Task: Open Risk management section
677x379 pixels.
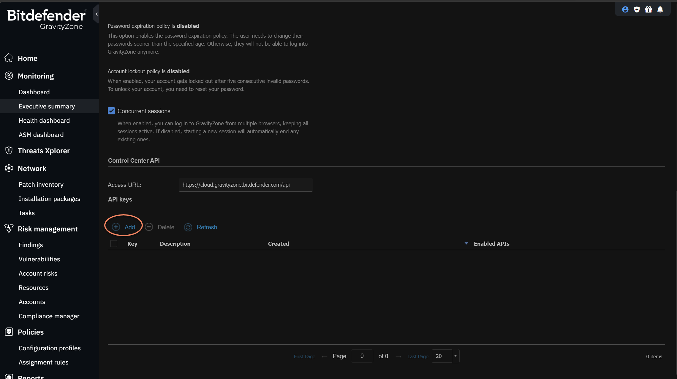Action: coord(48,229)
